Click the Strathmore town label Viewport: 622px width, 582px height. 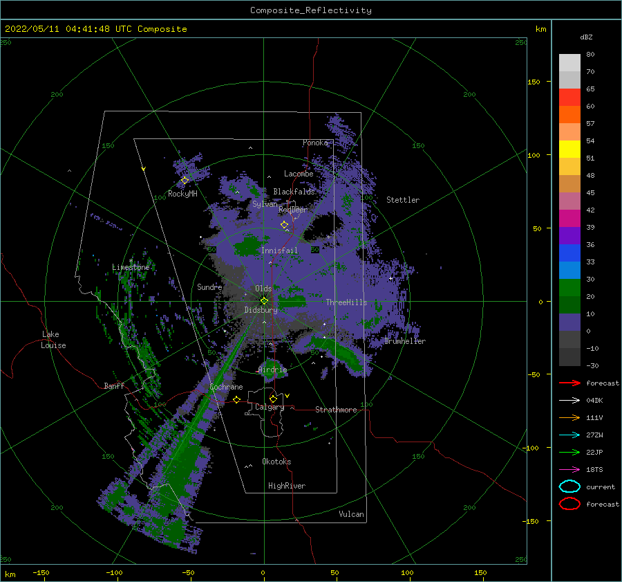[x=336, y=410]
